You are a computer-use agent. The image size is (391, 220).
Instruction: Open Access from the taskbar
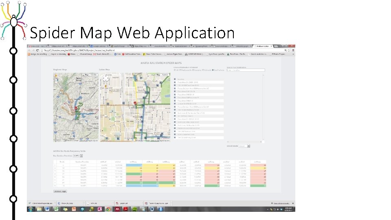(100, 209)
